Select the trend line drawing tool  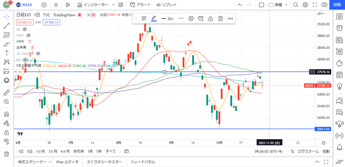[6, 25]
